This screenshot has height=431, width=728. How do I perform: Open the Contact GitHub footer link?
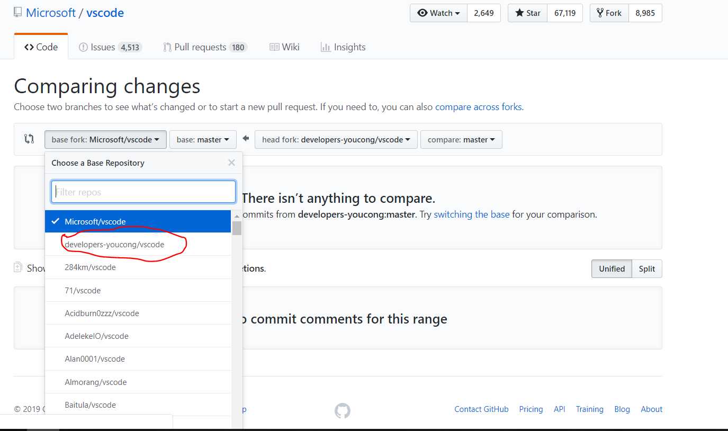[x=481, y=409]
